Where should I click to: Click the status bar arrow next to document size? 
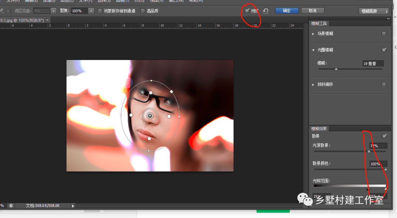pos(73,206)
